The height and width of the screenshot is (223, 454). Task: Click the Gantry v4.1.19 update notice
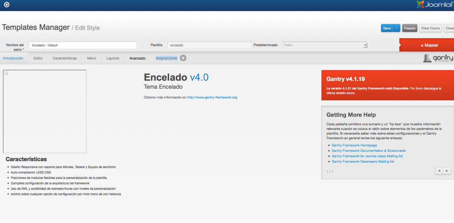tap(388, 85)
